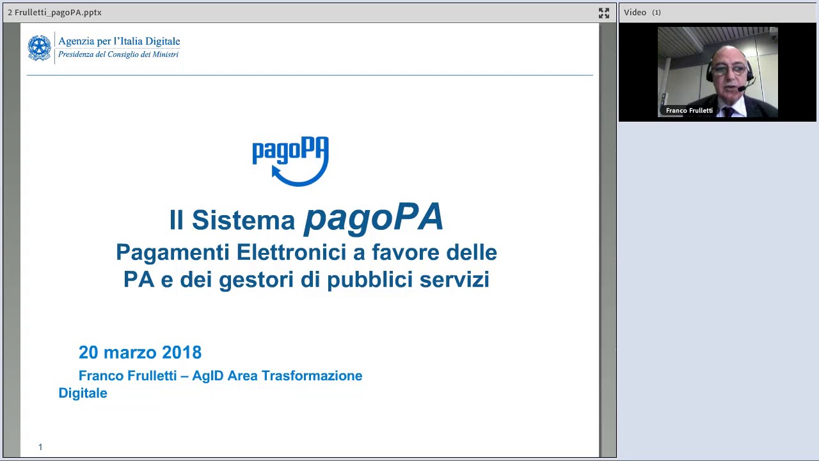819x461 pixels.
Task: Click the 'Il Sistema pagoPA' heading
Action: (306, 218)
